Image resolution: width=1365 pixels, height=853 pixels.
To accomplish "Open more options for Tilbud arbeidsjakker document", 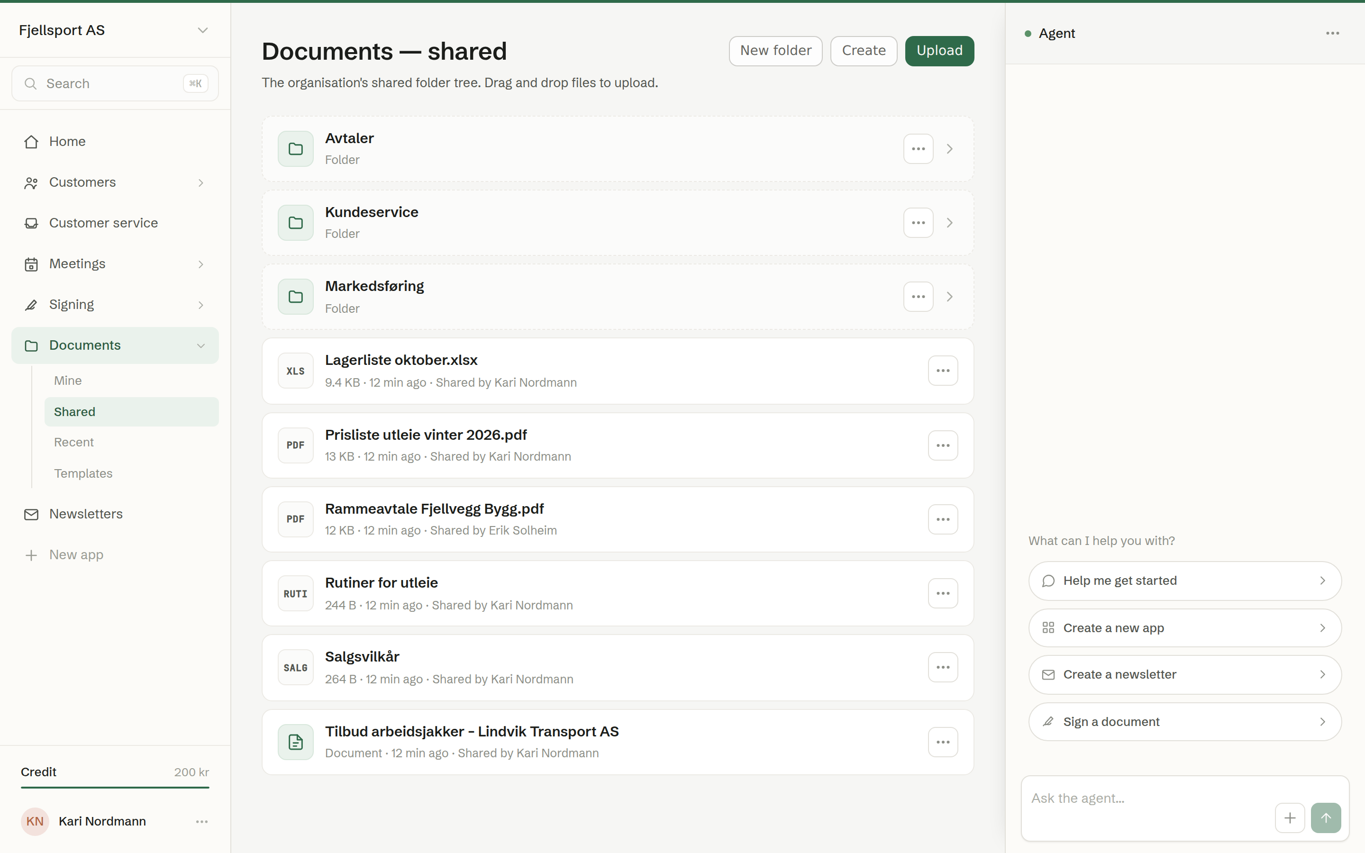I will click(x=943, y=742).
